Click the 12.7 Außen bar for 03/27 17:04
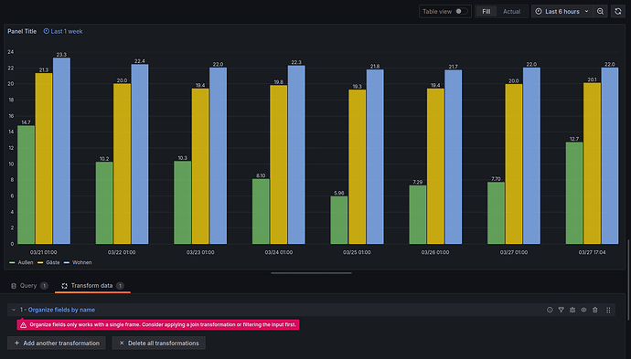Screen dimensions: 631x359 point(574,193)
